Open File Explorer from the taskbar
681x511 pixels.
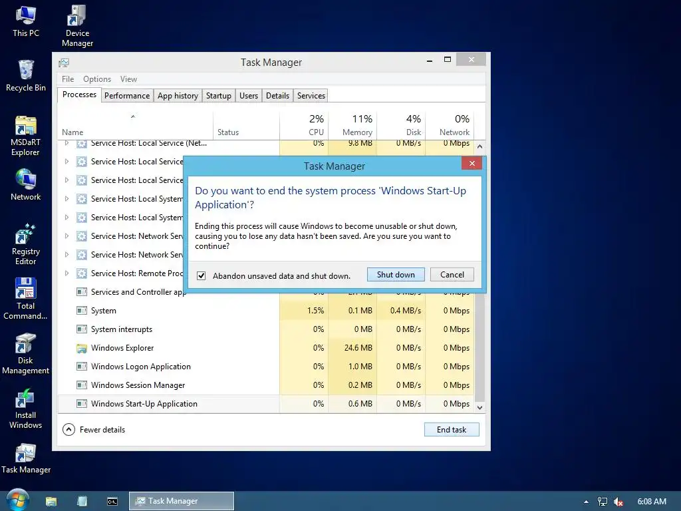point(51,501)
